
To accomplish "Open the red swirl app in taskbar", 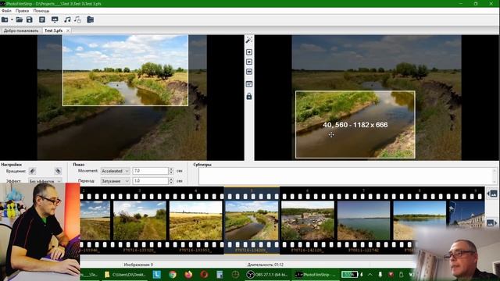I will pos(204,274).
